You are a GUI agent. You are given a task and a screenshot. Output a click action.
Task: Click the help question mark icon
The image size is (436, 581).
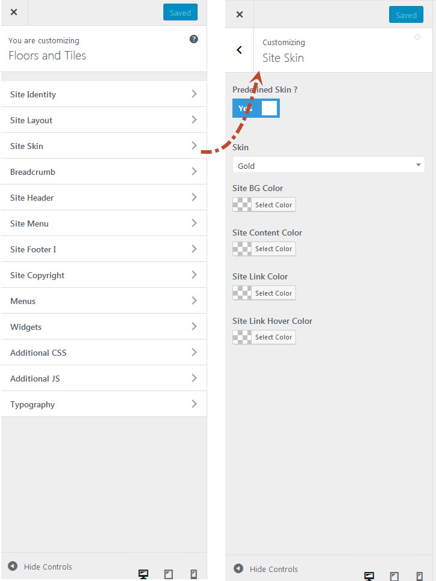click(194, 39)
